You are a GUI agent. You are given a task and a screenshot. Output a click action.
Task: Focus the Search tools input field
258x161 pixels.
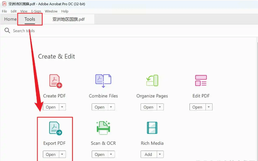74,30
